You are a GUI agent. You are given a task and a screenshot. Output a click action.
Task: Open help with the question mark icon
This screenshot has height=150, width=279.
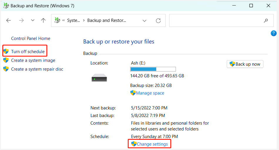pyautogui.click(x=273, y=33)
